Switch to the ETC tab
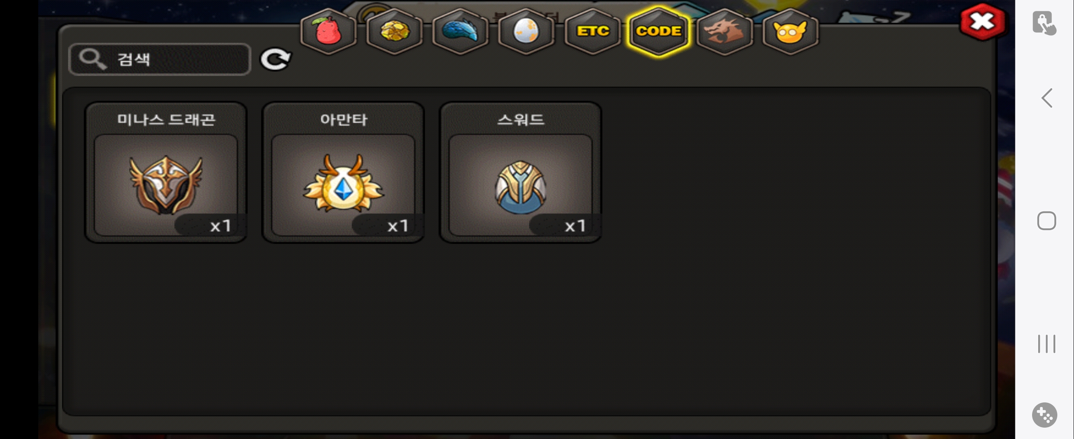This screenshot has width=1074, height=439. point(592,31)
